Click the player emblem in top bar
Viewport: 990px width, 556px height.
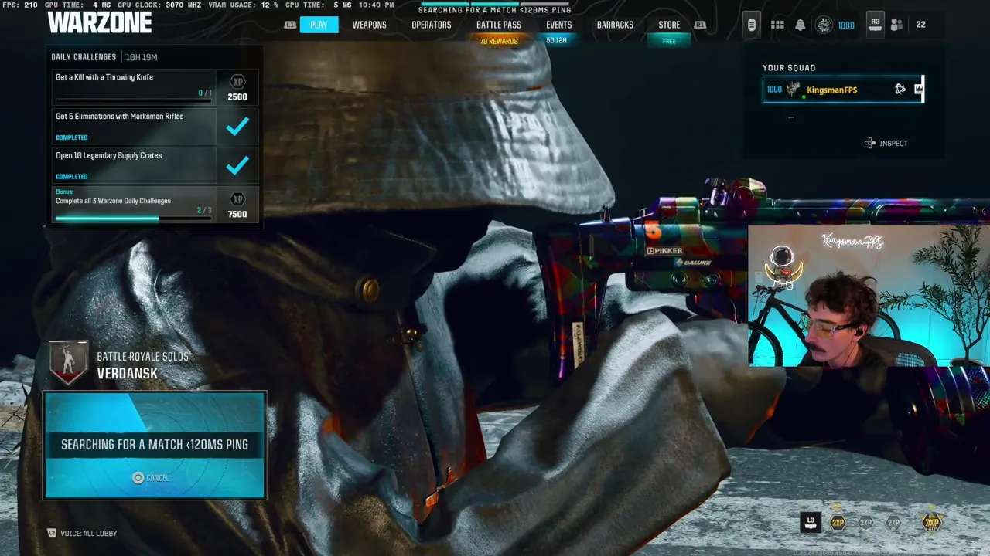pyautogui.click(x=824, y=25)
